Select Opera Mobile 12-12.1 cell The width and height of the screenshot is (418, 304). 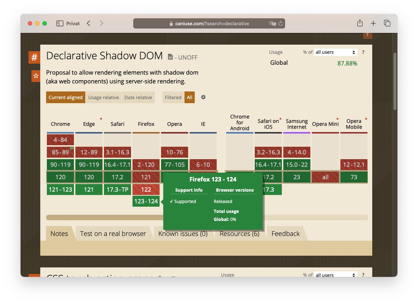(354, 165)
